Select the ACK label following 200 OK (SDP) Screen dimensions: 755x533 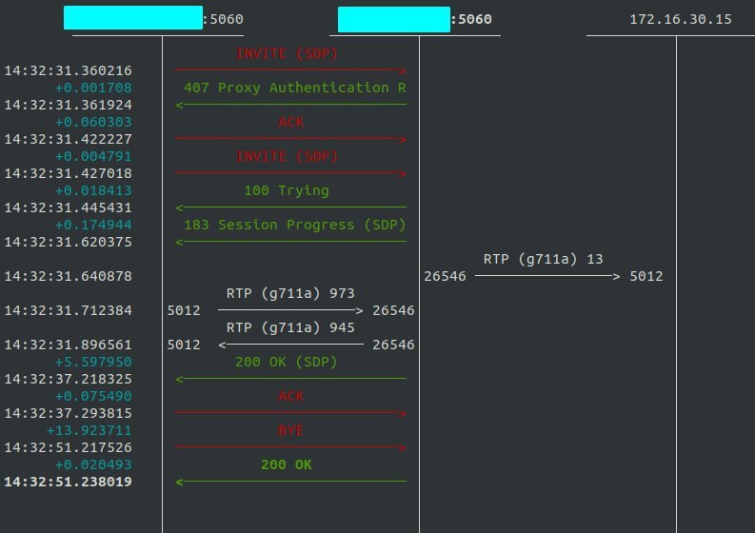point(290,396)
